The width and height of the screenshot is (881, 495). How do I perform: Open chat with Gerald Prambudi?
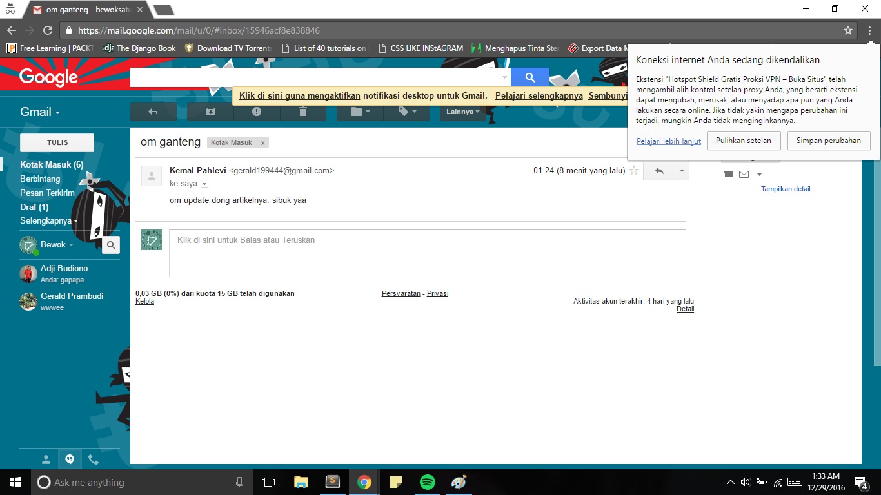click(x=64, y=301)
